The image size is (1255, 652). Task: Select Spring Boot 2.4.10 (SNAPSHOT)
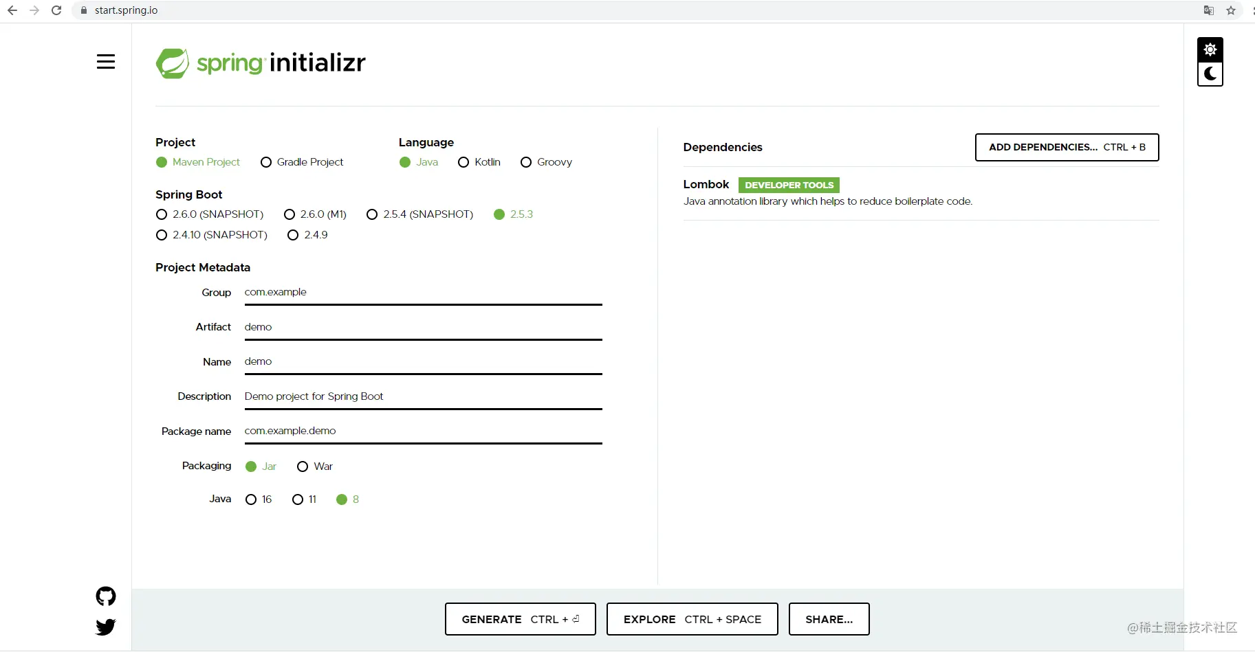click(x=212, y=235)
